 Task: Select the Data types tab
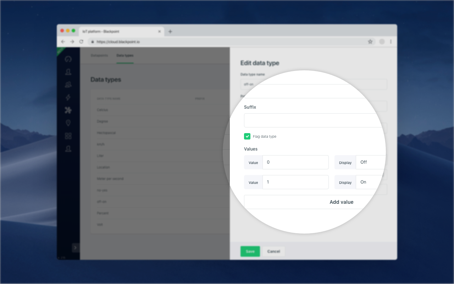tap(125, 55)
